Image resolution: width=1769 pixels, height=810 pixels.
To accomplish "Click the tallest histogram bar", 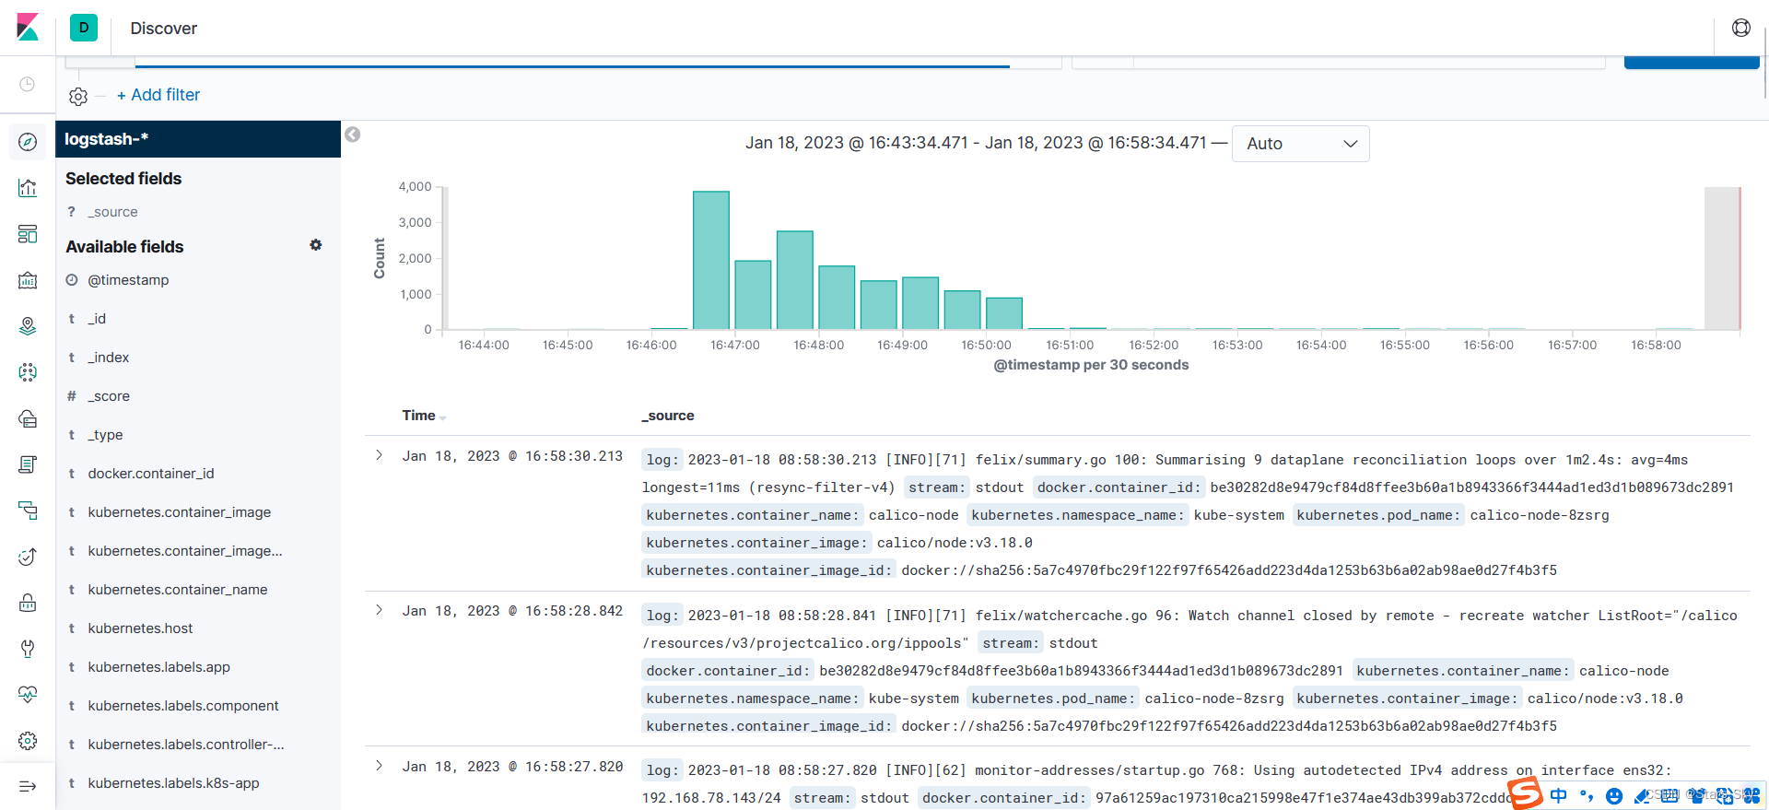I will click(711, 260).
